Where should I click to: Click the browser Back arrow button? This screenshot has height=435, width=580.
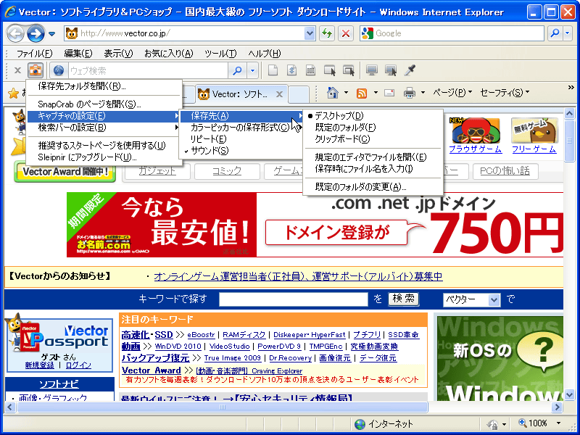15,33
